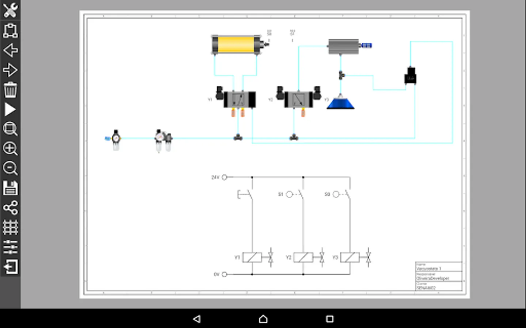The height and width of the screenshot is (328, 526).
Task: Click the share icon
Action: coord(10,208)
